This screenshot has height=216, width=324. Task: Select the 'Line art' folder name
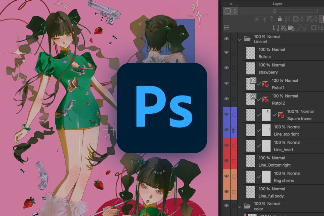click(261, 42)
